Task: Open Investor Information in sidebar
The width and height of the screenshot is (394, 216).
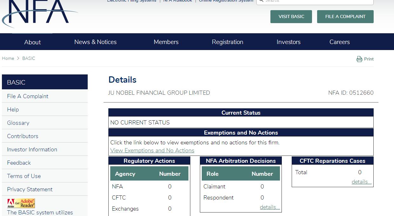Action: (x=45, y=149)
